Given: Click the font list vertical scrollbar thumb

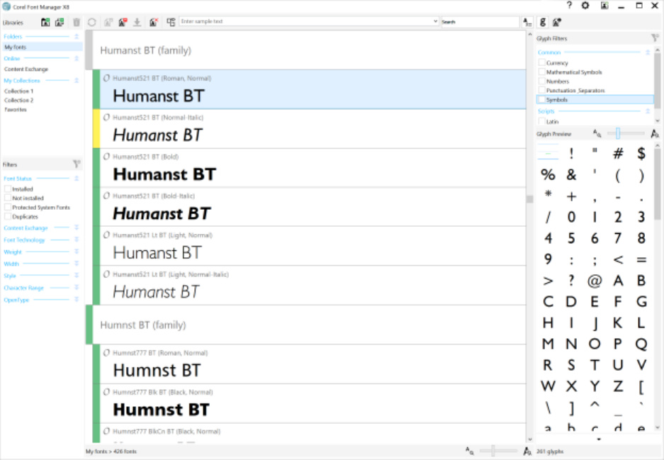Looking at the screenshot, I should coord(530,199).
